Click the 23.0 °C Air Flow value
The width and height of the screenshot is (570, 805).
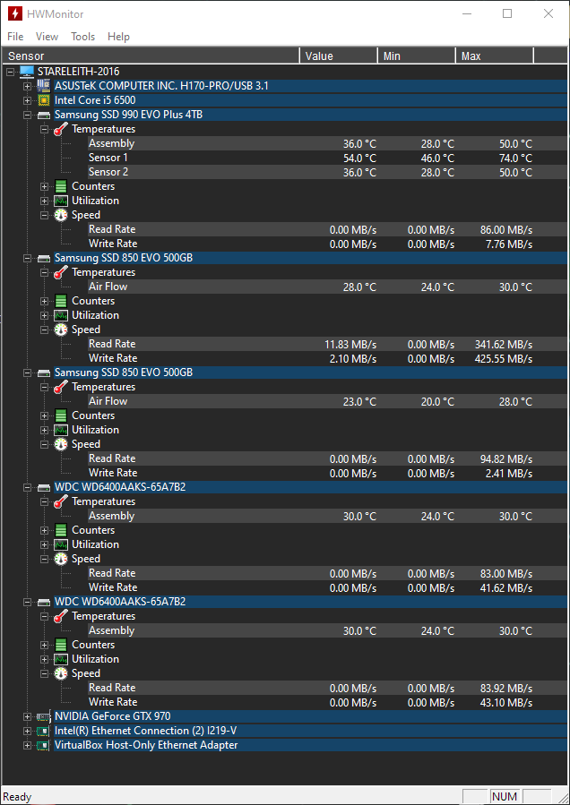coord(359,401)
